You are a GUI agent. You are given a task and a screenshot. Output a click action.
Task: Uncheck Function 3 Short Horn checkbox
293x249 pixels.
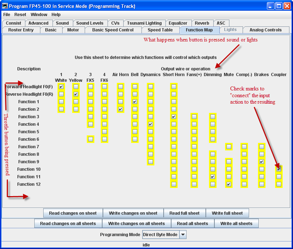click(x=174, y=117)
